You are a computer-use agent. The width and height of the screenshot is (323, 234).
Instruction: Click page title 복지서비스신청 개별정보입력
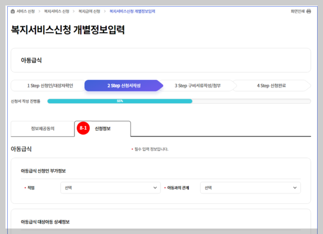tap(68, 30)
